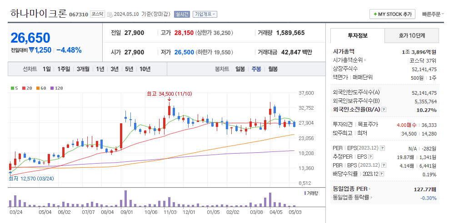This screenshot has height=223, width=449.
Task: Expand the 기업개요 dropdown
Action: (205, 14)
